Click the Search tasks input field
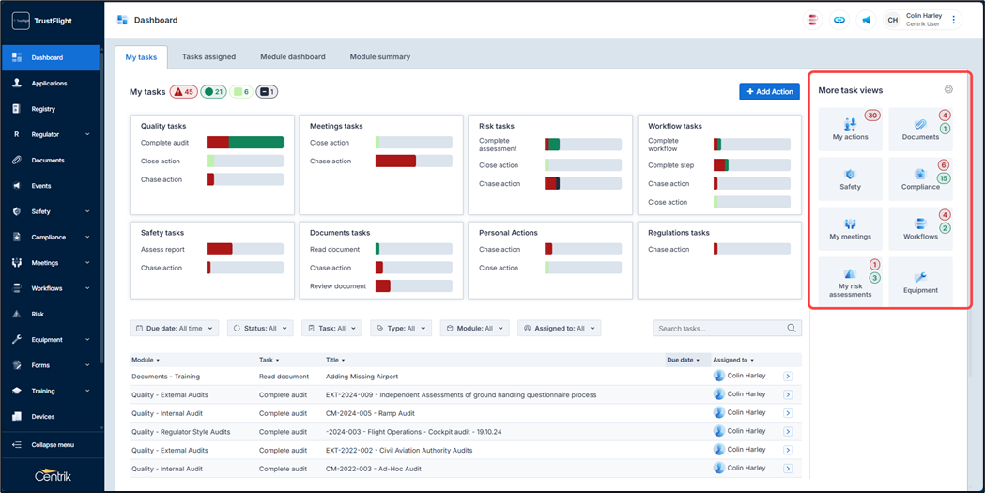Screen dimensions: 985x493 721,329
